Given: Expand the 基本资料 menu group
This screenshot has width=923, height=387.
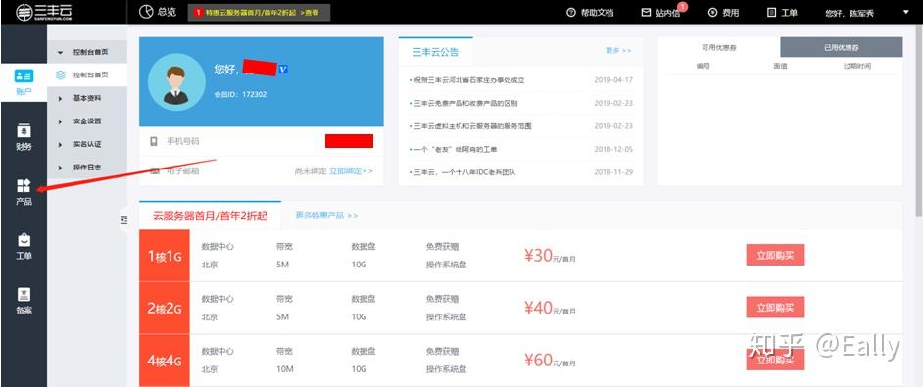Looking at the screenshot, I should click(x=60, y=98).
